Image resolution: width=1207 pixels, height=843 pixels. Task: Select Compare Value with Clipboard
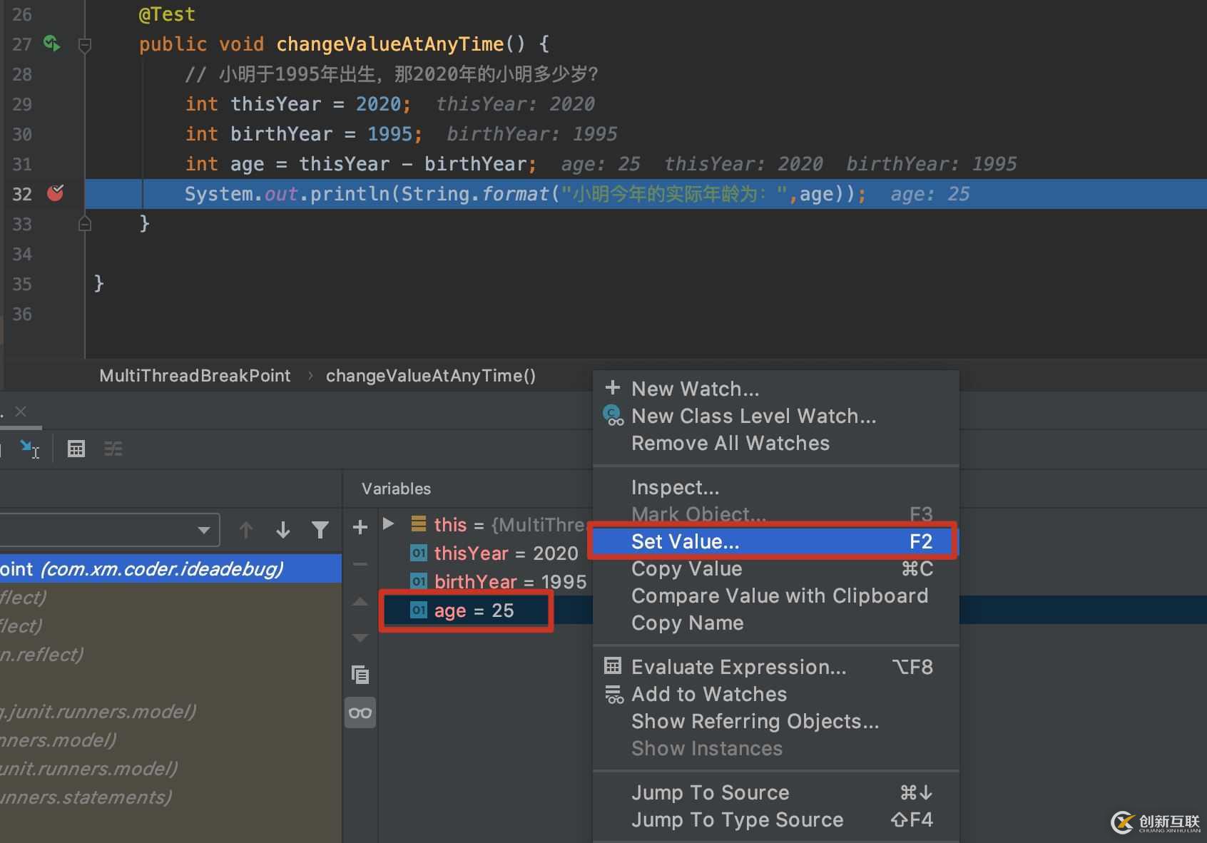(x=775, y=596)
